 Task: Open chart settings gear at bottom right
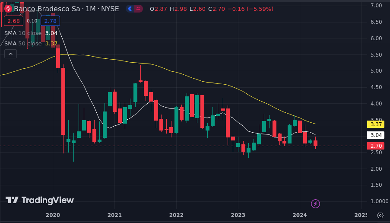[380, 215]
